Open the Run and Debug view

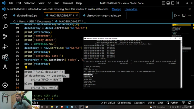[x=5, y=47]
